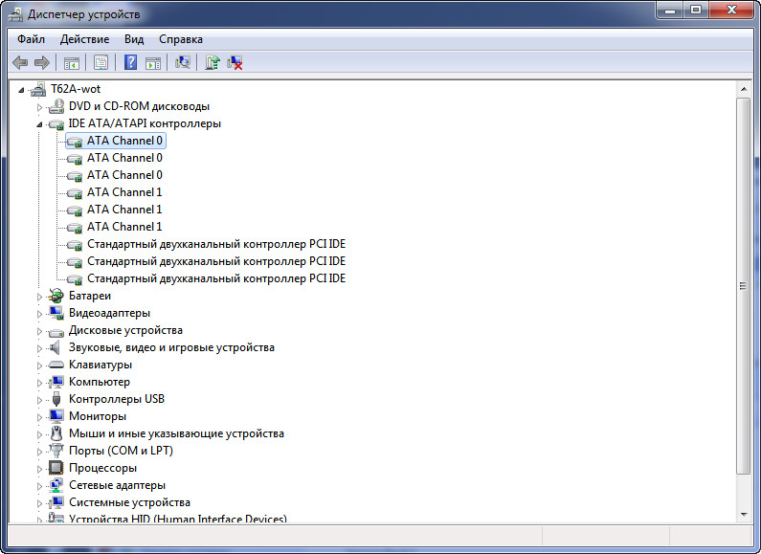Click the controller icon for IDE ATA/ATAPI контроллеры
This screenshot has width=761, height=554.
[x=56, y=124]
